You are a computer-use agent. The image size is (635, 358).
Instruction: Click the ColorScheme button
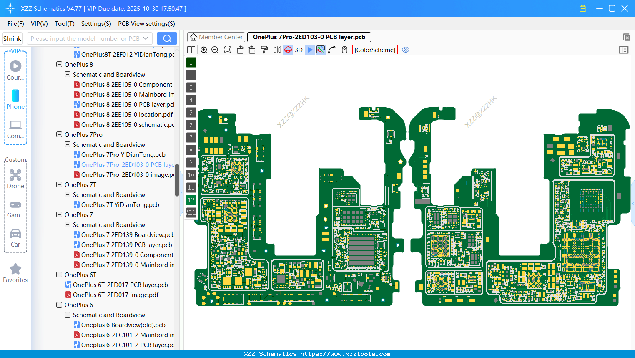point(374,50)
